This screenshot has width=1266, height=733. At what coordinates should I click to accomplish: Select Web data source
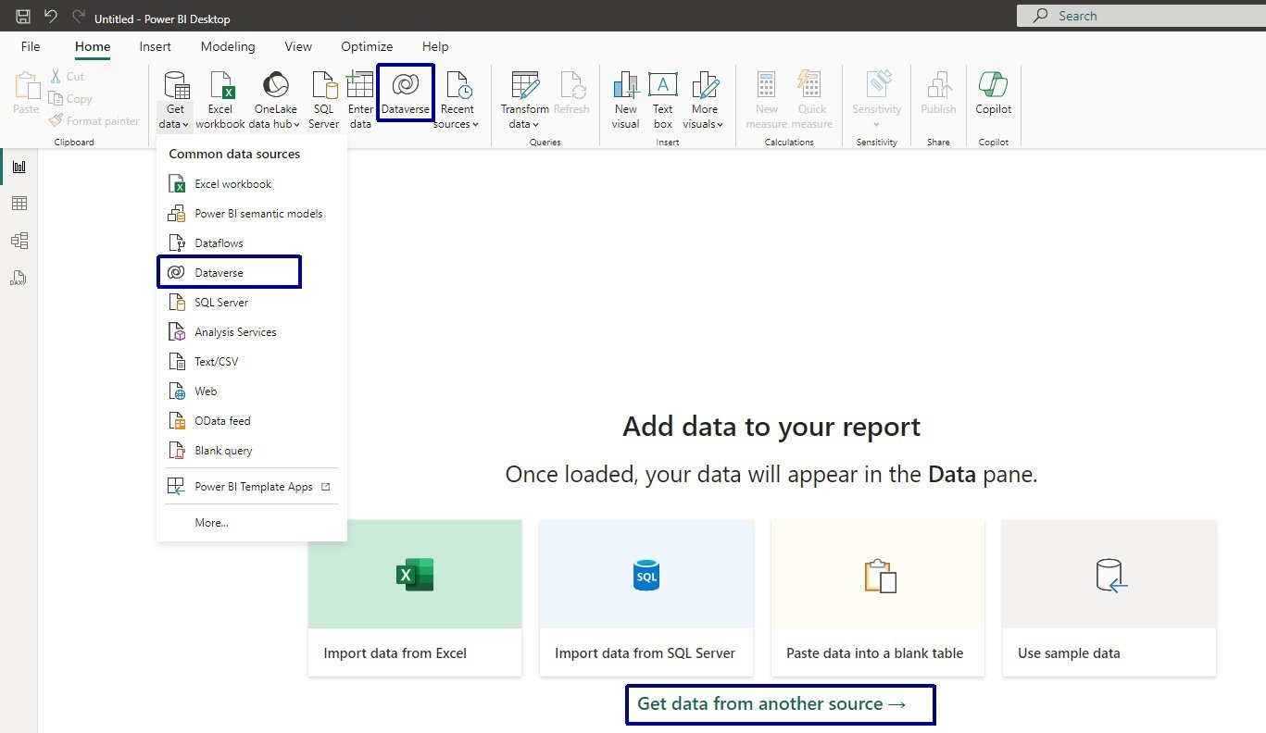tap(251, 391)
